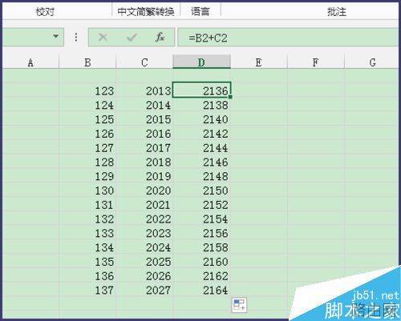The width and height of the screenshot is (401, 321).
Task: Open the Auto Fill Options button
Action: click(x=239, y=305)
